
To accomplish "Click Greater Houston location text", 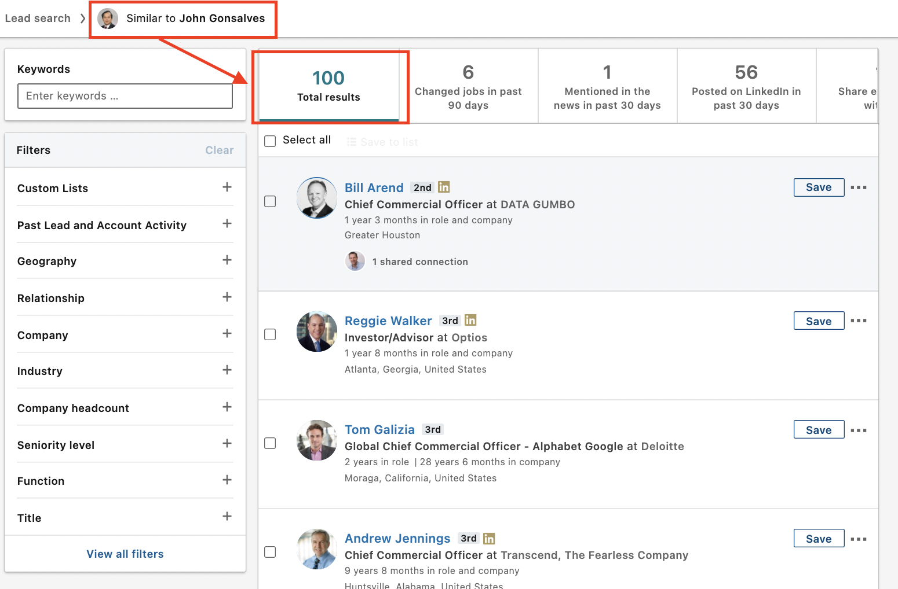I will 382,235.
